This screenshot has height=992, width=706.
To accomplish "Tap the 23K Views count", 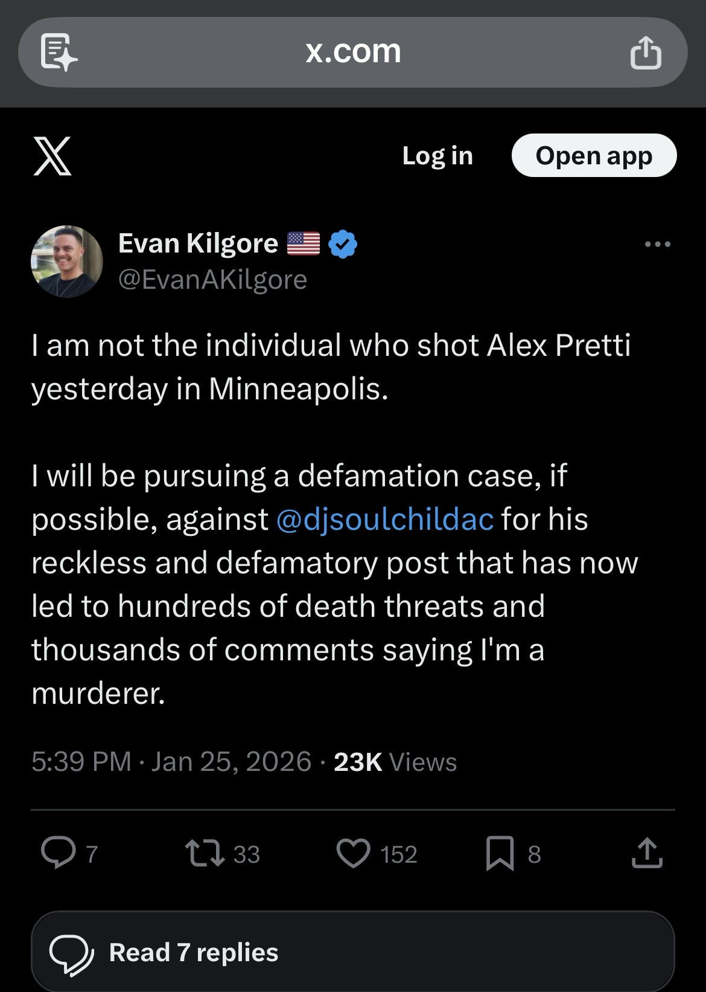I will click(395, 761).
